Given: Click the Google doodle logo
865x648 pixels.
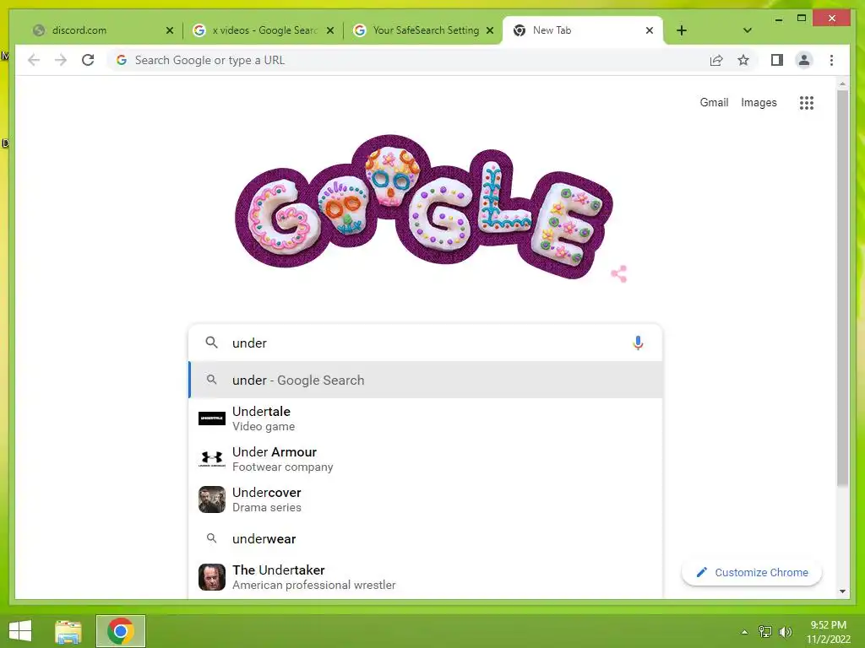Looking at the screenshot, I should point(424,207).
